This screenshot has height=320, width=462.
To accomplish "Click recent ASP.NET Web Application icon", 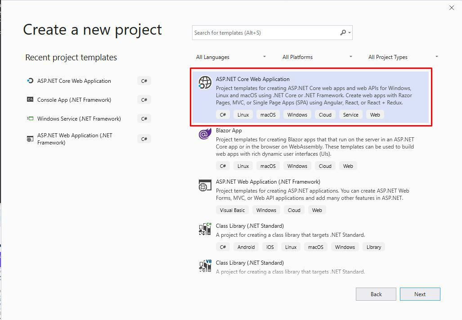I will (30, 139).
